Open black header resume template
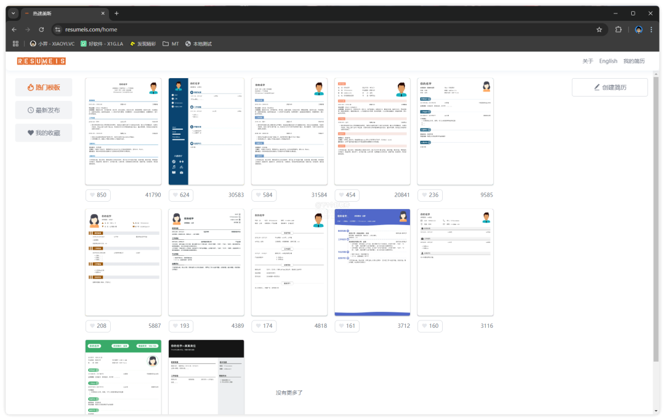 (206, 377)
